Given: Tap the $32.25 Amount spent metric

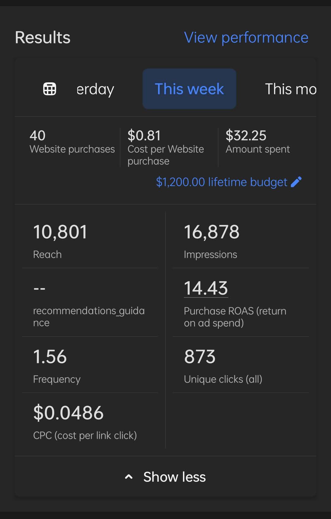Looking at the screenshot, I should click(x=257, y=142).
